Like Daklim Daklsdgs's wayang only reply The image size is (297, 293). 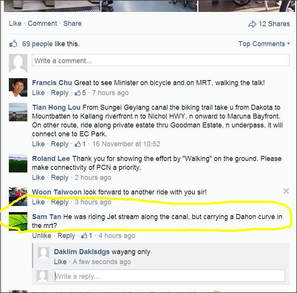point(60,262)
